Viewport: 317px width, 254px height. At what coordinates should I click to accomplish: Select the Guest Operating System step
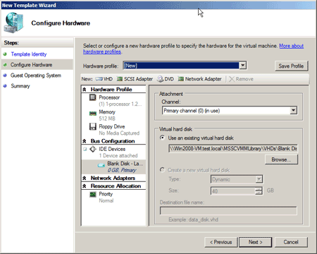pos(36,75)
